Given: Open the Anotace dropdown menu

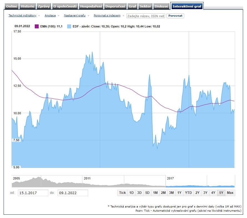Looking at the screenshot, I should pyautogui.click(x=52, y=16).
